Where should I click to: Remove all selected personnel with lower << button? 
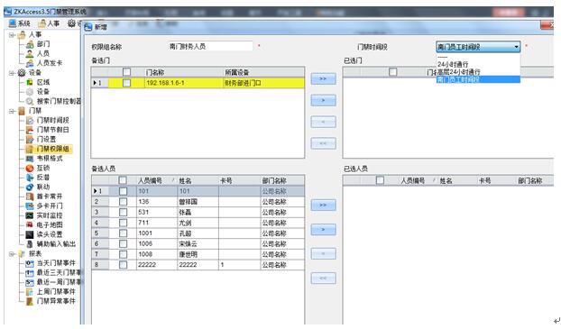pyautogui.click(x=323, y=279)
